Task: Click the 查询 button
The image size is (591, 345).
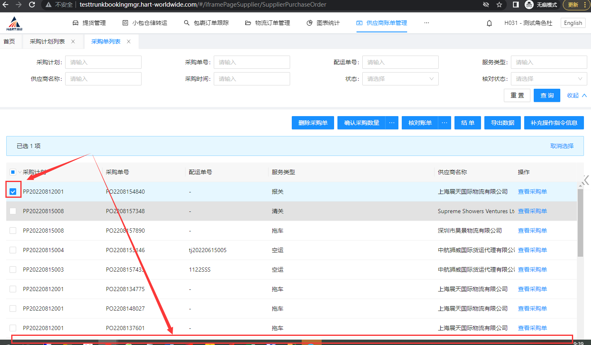Action: point(547,95)
